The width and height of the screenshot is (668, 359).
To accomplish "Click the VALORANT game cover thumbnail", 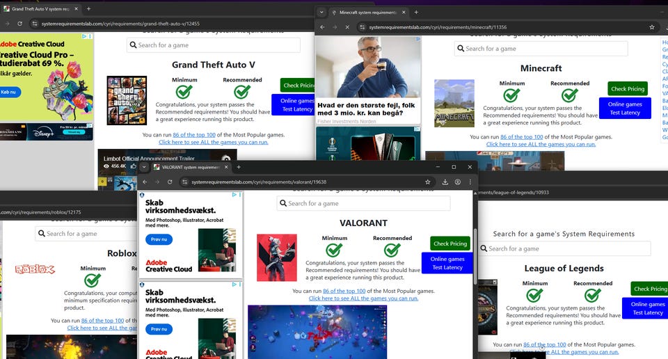I will [277, 257].
